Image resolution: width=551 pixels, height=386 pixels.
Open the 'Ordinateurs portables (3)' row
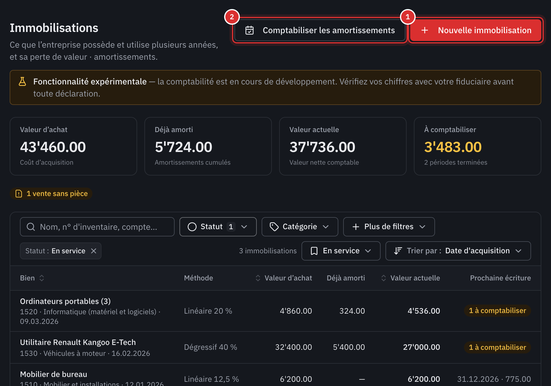(275, 311)
